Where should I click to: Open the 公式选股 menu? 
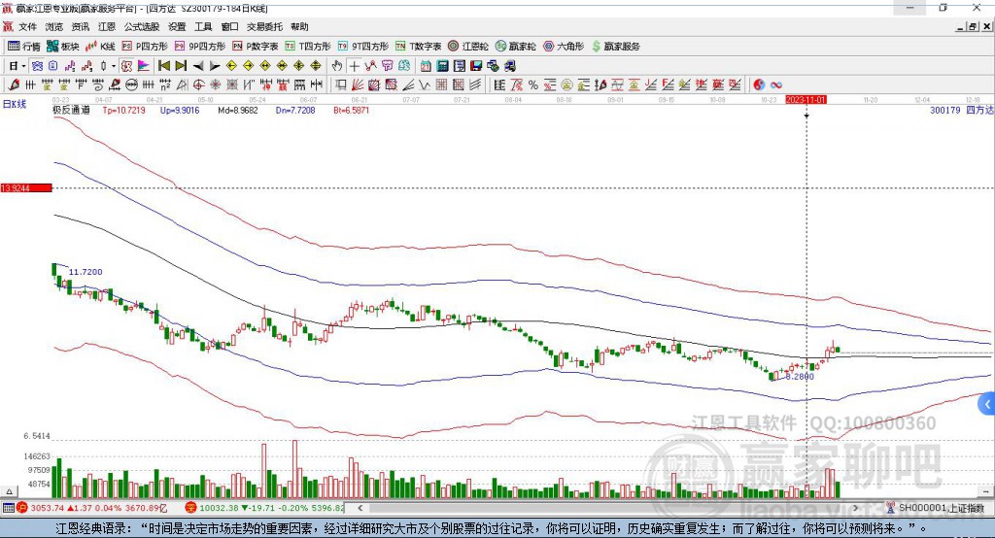coord(142,26)
